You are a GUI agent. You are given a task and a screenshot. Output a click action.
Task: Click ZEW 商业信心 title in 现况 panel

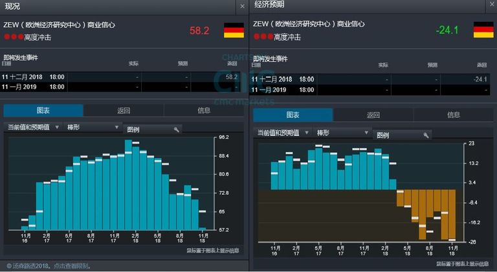click(60, 25)
